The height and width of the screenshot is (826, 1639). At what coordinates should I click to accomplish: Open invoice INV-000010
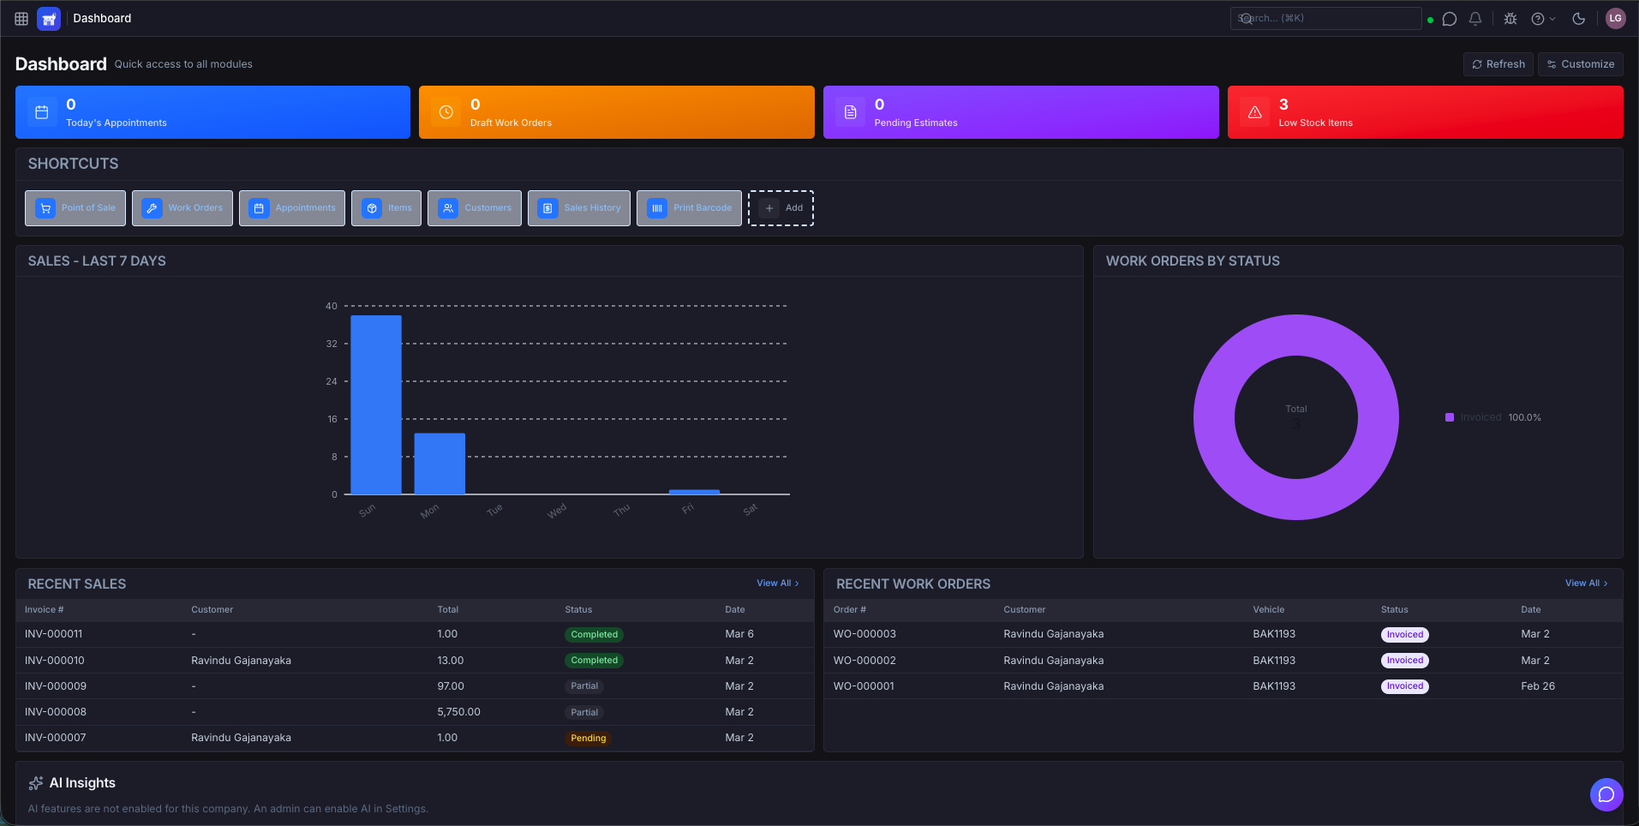(x=55, y=661)
